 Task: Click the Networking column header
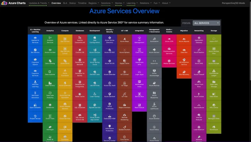(199, 31)
